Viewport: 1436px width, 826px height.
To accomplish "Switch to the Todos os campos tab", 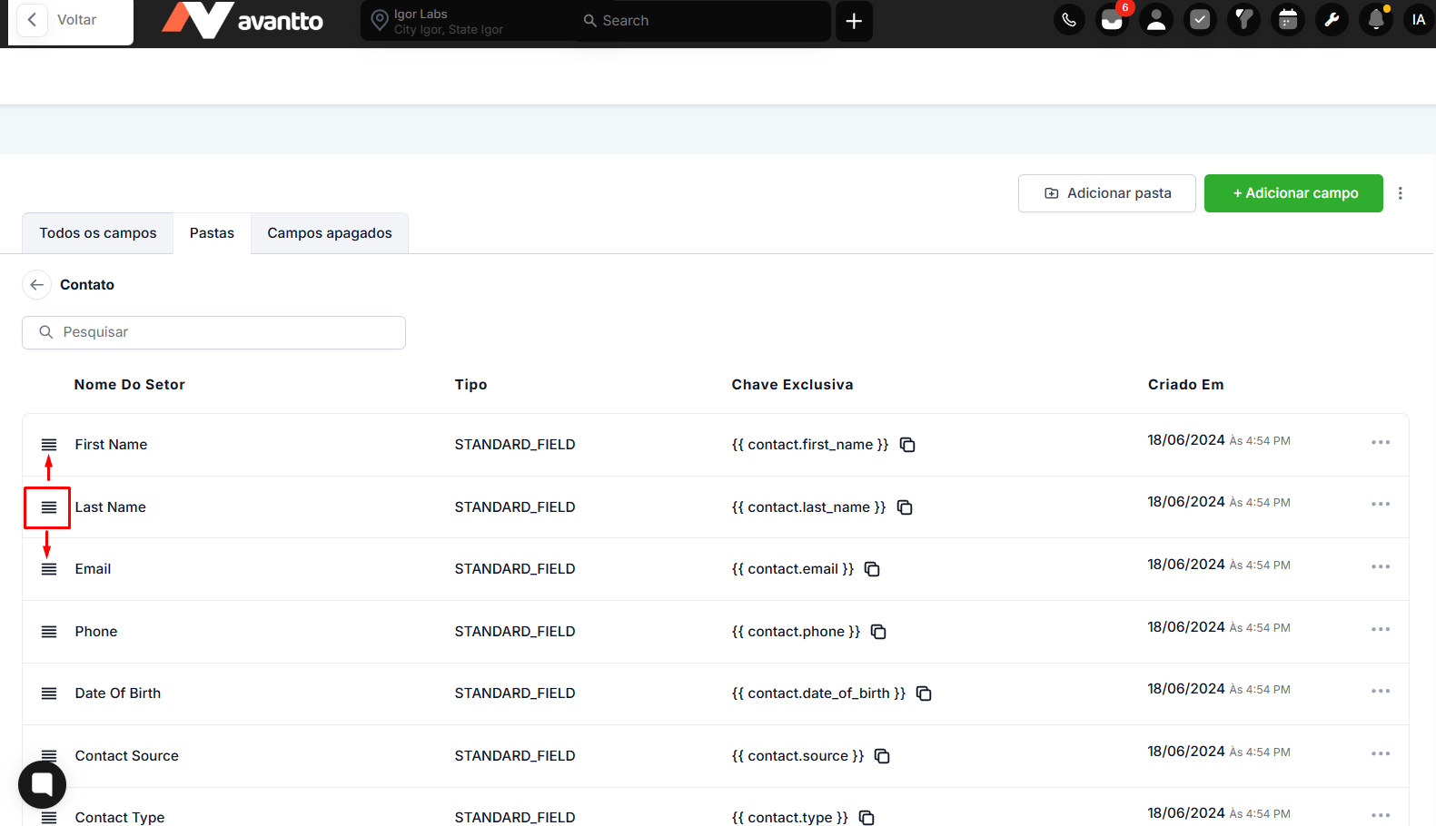I will coord(98,233).
